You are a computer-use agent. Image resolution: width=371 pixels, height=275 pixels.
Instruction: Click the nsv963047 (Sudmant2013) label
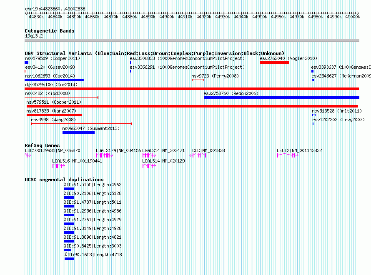pos(91,128)
